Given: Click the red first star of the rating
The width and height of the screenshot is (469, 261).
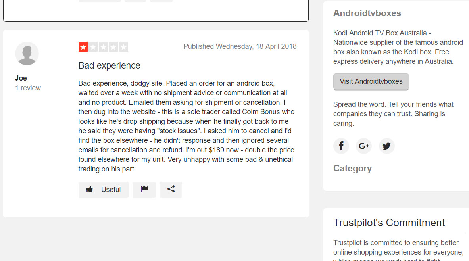Looking at the screenshot, I should 83,47.
